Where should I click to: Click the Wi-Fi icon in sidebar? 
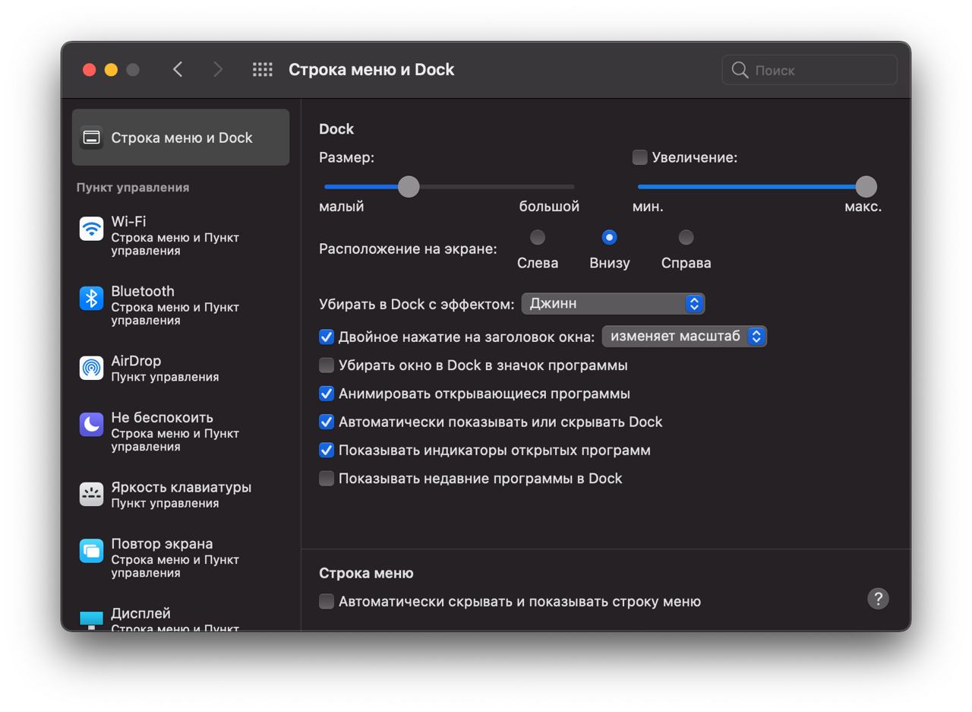point(91,229)
